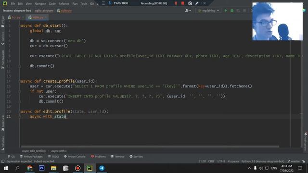
Task: Open the Python 3.8 interpreter selector
Action: tap(263, 161)
